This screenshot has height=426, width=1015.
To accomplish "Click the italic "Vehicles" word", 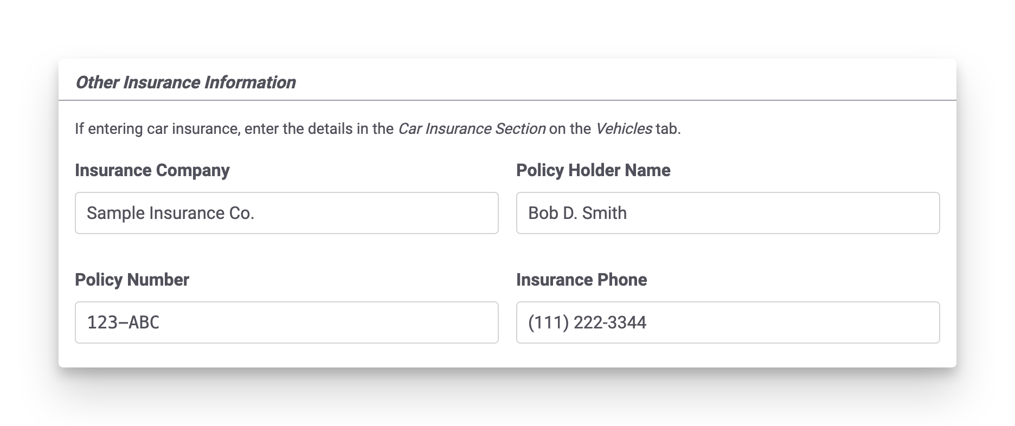I will point(624,129).
